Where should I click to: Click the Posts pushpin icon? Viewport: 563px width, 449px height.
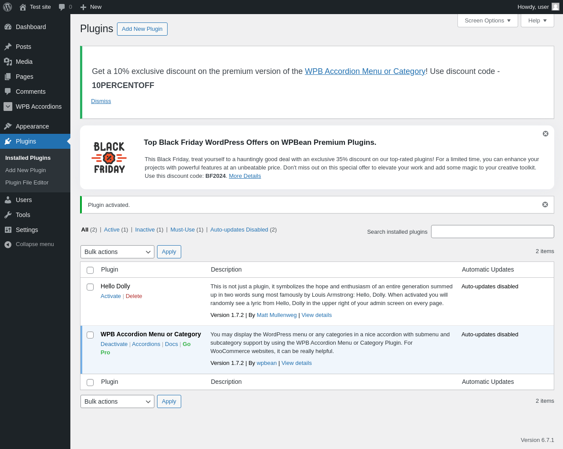pos(8,47)
